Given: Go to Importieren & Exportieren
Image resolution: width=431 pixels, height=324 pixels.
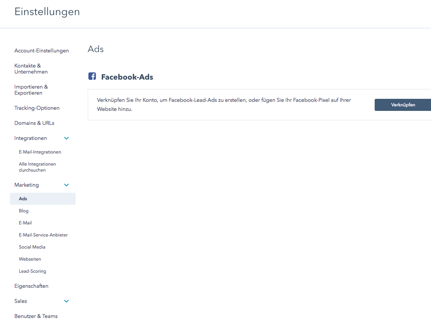Looking at the screenshot, I should 31,90.
